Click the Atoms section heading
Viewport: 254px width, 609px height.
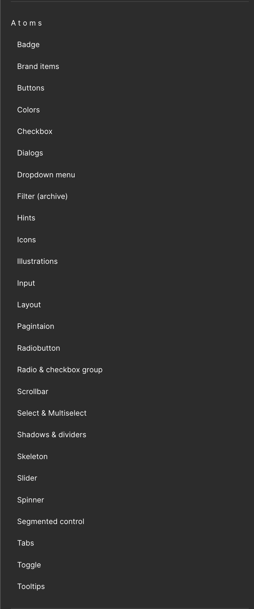coord(27,23)
